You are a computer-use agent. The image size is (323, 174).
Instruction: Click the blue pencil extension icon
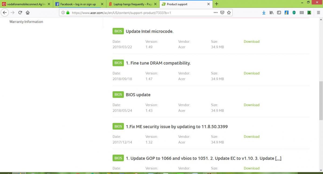point(286,13)
